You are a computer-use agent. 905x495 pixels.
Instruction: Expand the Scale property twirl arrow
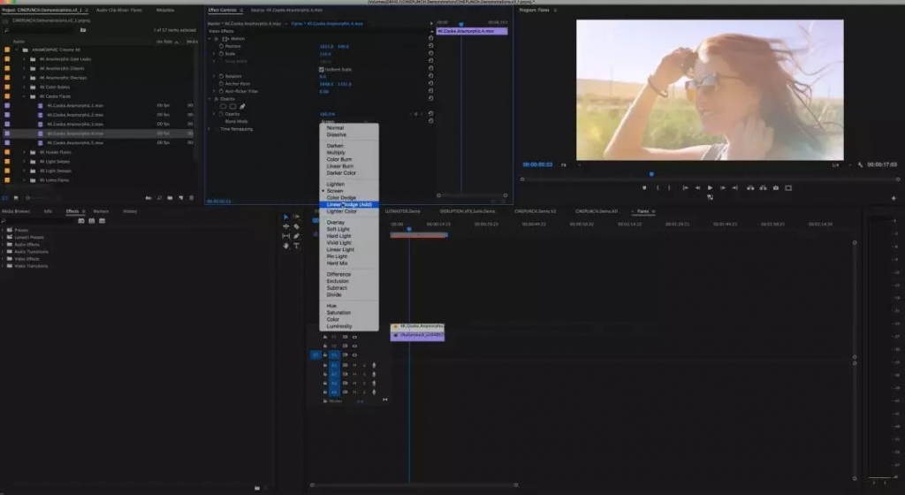(214, 54)
